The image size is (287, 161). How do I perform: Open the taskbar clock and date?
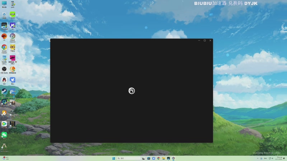tap(279, 158)
